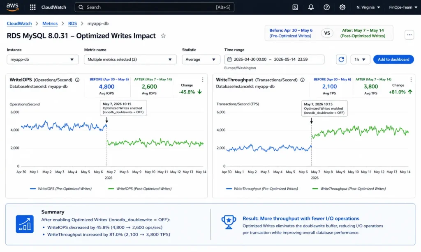Open the CloudShell terminal icon
Viewport: 421px width, 252px height.
295,7
